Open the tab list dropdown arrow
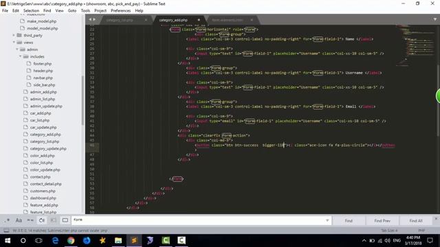The width and height of the screenshot is (440, 247). tap(435, 19)
